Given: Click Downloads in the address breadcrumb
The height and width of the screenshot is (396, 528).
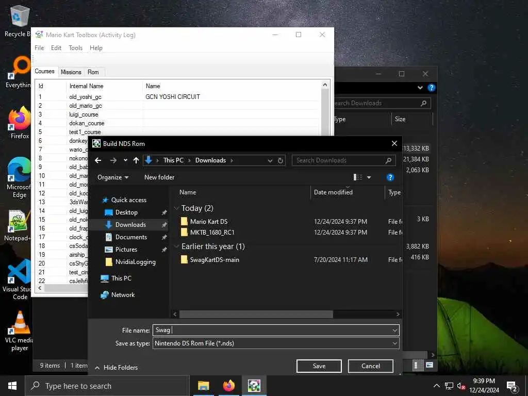Looking at the screenshot, I should click(x=210, y=161).
